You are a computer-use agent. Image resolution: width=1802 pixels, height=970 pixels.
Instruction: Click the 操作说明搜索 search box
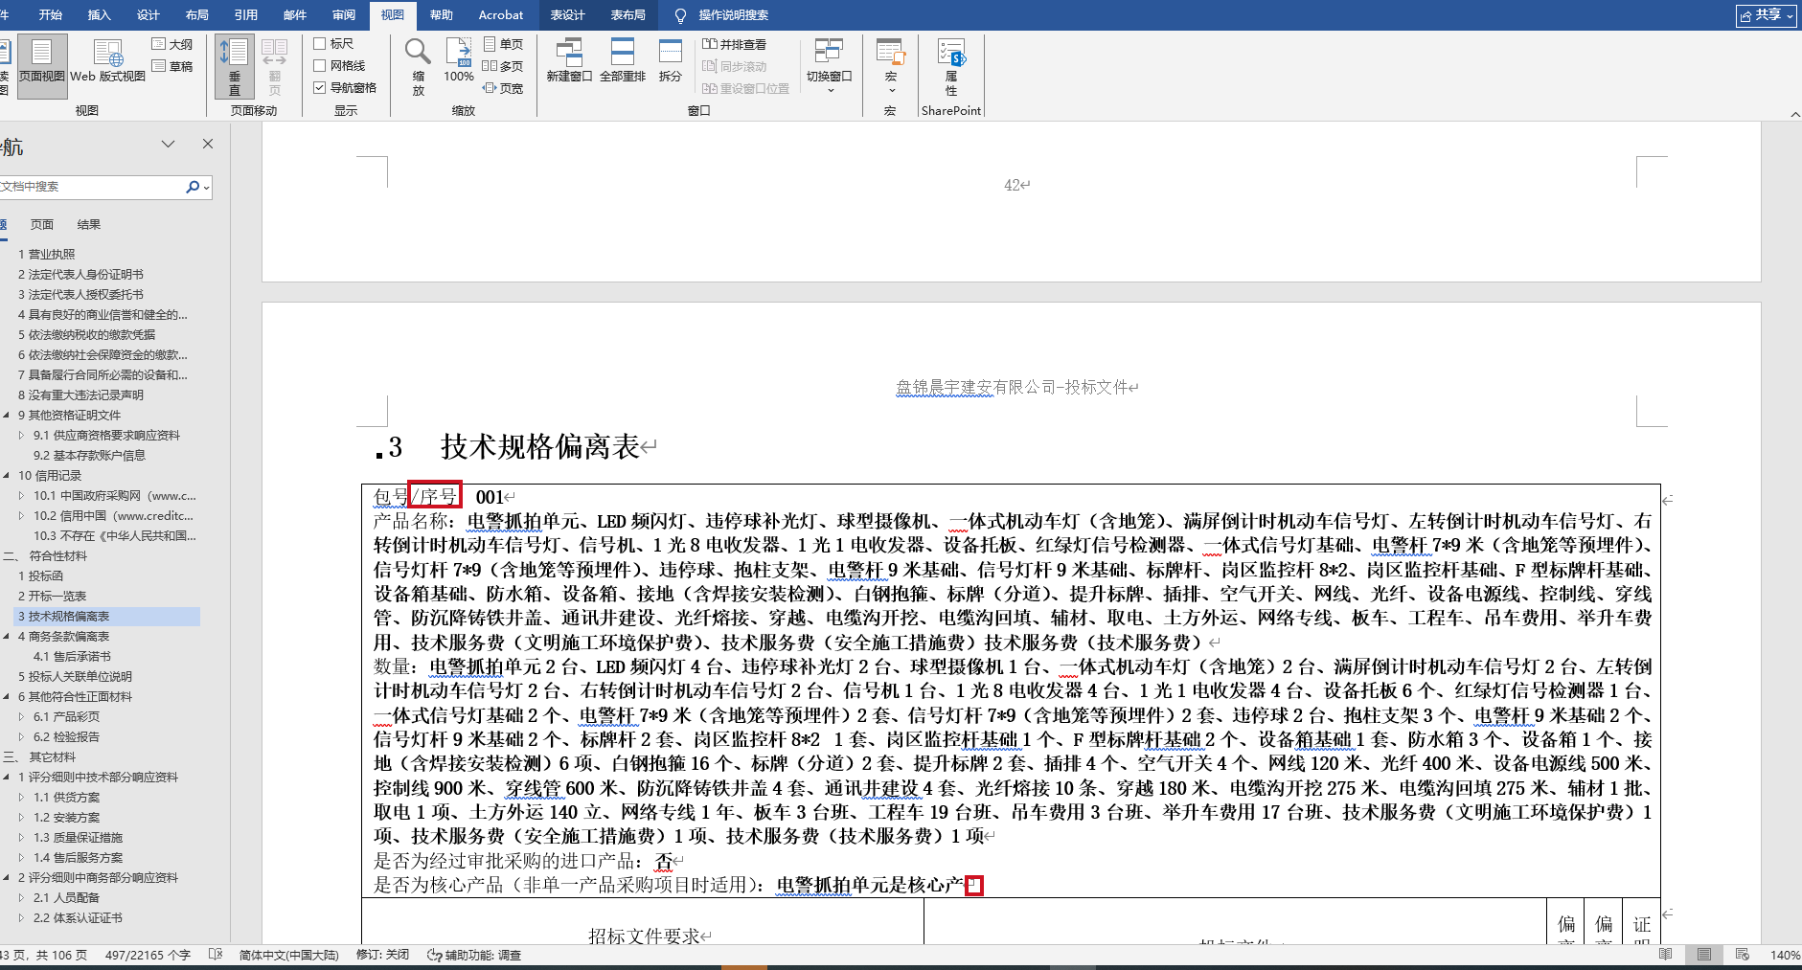[x=733, y=15]
